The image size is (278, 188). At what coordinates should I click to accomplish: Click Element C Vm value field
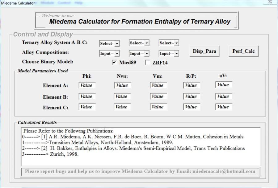pos(158,107)
